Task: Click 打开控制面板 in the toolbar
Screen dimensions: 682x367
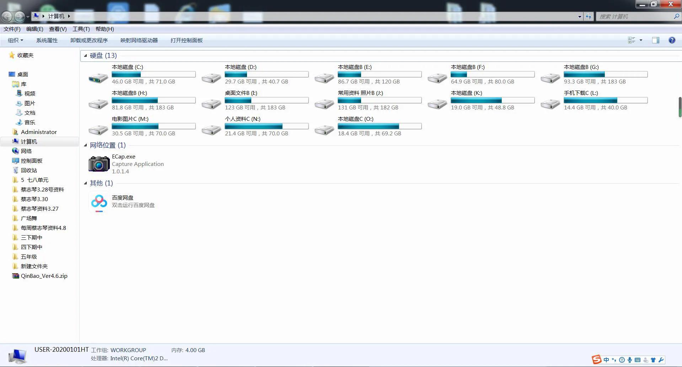Action: (187, 40)
